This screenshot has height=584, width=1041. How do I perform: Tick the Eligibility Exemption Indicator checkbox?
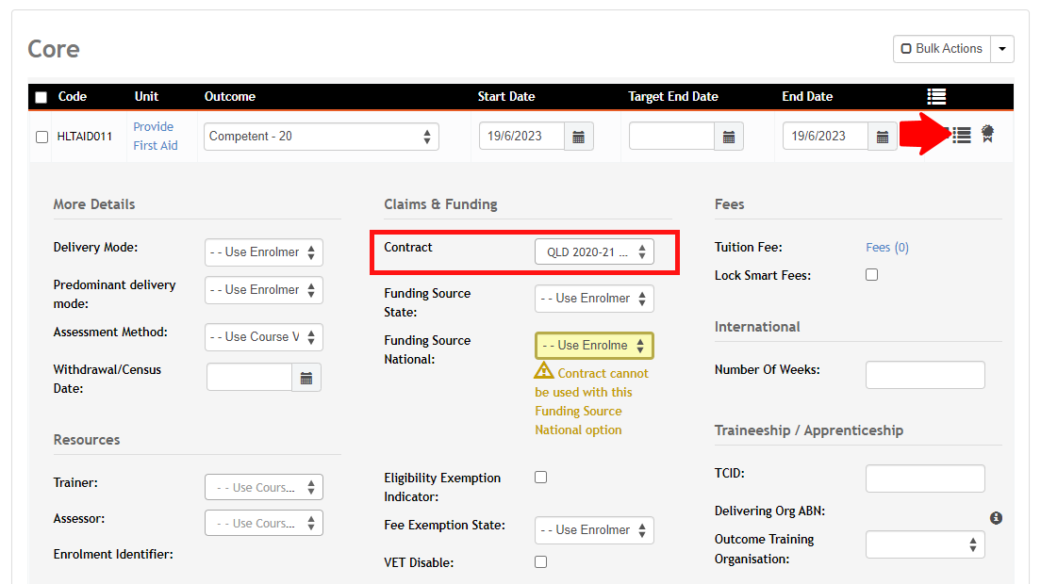[x=541, y=478]
